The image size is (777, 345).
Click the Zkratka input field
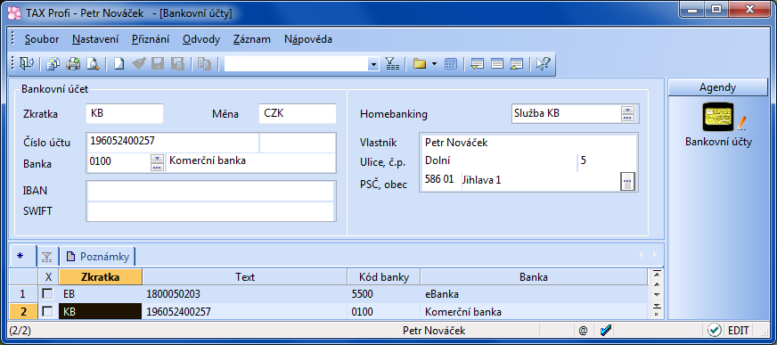(x=125, y=113)
